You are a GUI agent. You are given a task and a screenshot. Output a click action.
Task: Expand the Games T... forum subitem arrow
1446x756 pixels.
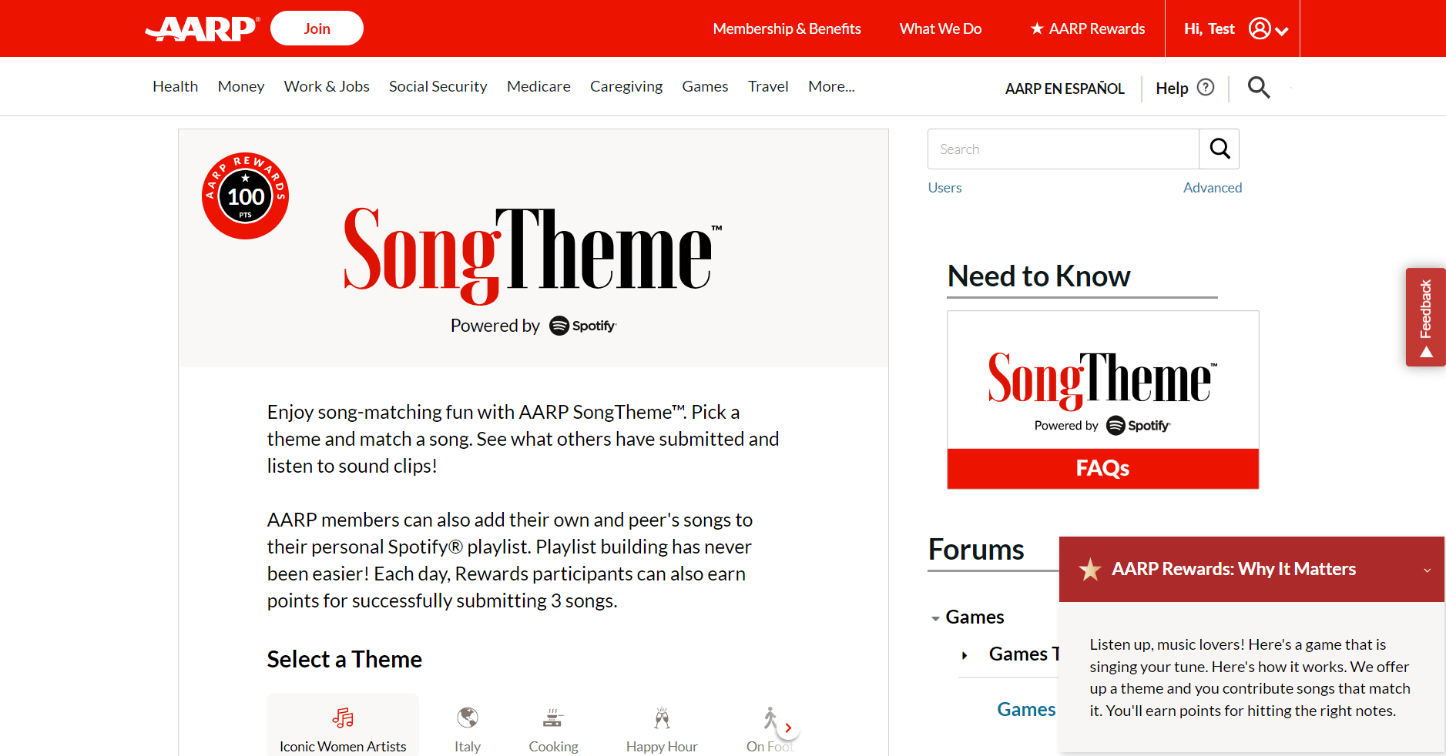[965, 655]
